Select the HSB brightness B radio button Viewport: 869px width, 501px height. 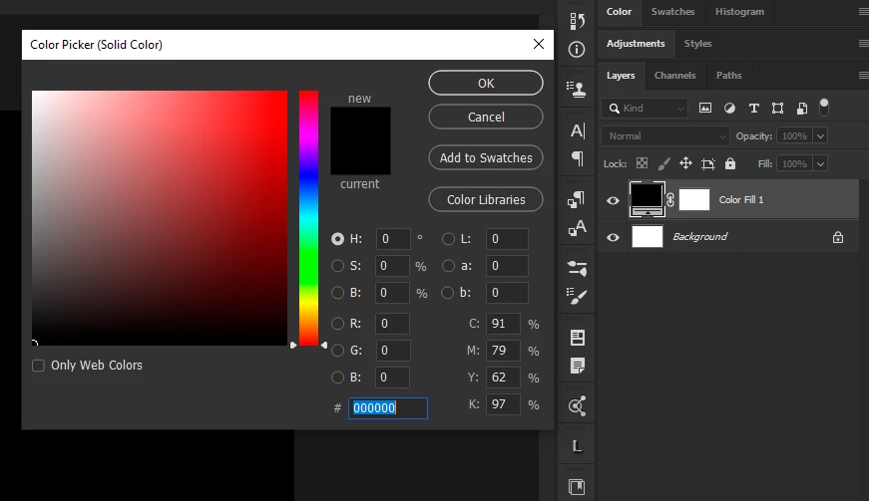(x=337, y=293)
